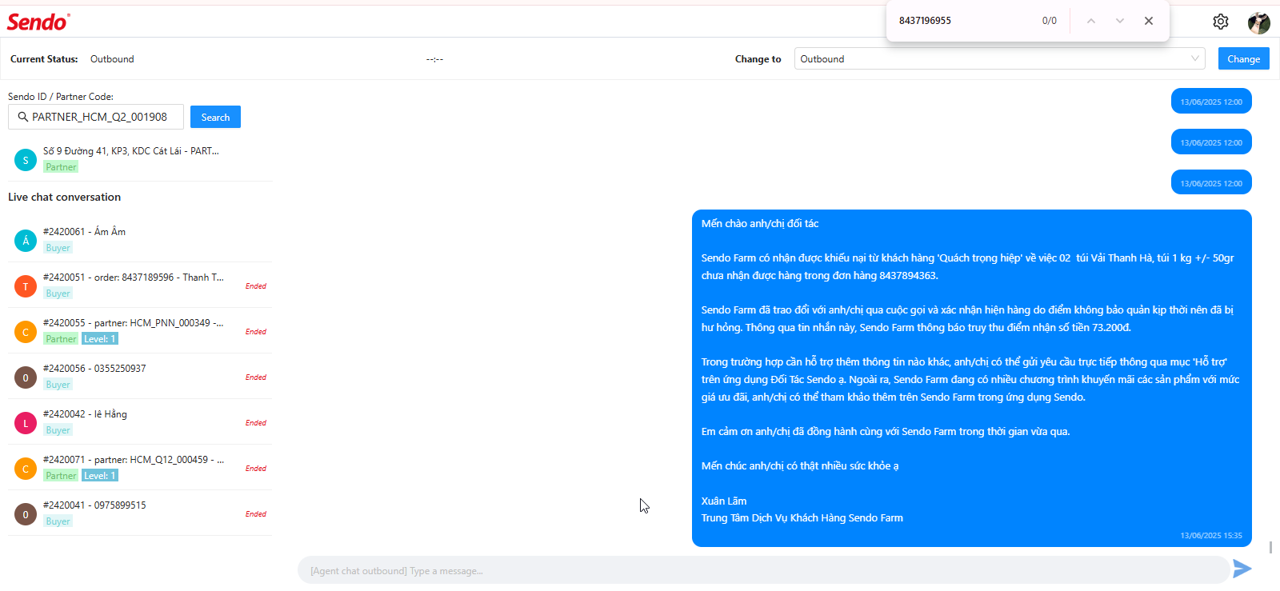Open conversation #2420042 - lê Hằng

tap(140, 421)
